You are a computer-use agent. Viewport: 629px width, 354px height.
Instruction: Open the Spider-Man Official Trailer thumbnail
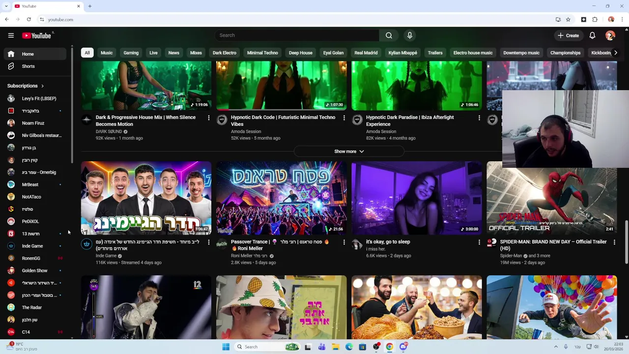[x=551, y=198]
